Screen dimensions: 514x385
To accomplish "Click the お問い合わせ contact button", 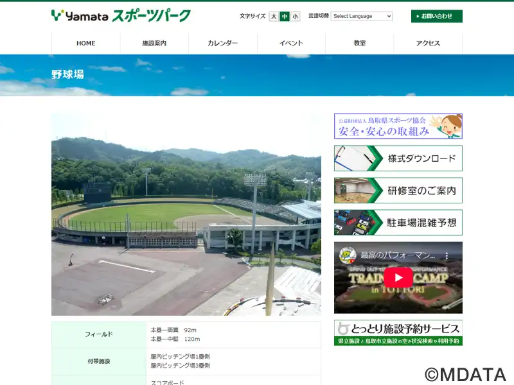I will 437,16.
